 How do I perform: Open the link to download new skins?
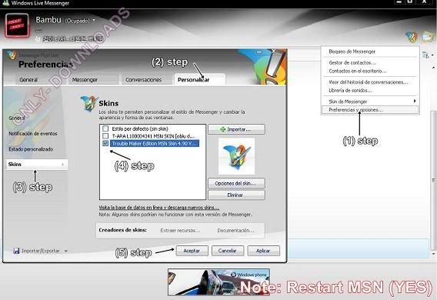point(158,208)
